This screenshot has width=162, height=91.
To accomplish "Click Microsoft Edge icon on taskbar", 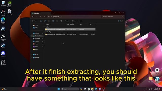I will pos(96,89).
